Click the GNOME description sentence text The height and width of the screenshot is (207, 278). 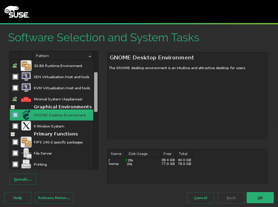tap(177, 68)
